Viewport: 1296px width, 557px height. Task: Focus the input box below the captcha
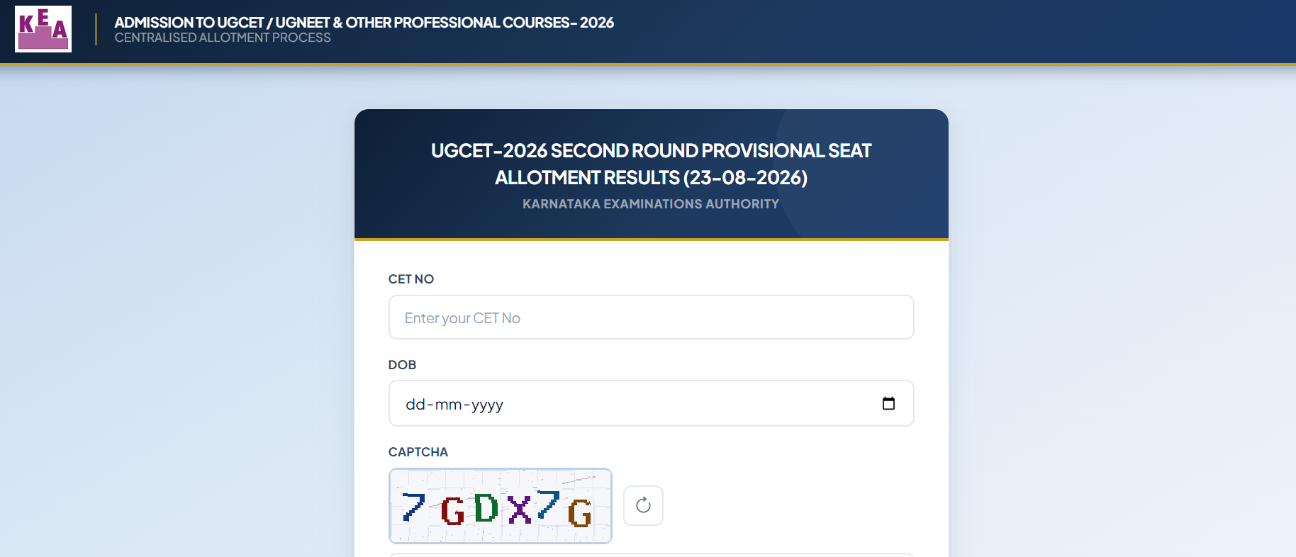click(651, 555)
